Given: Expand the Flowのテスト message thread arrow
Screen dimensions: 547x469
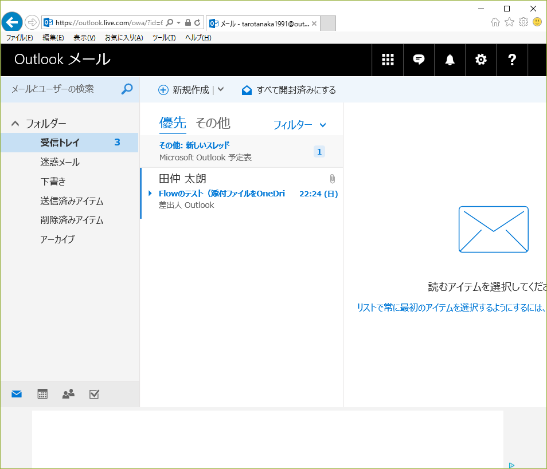Looking at the screenshot, I should [x=150, y=194].
